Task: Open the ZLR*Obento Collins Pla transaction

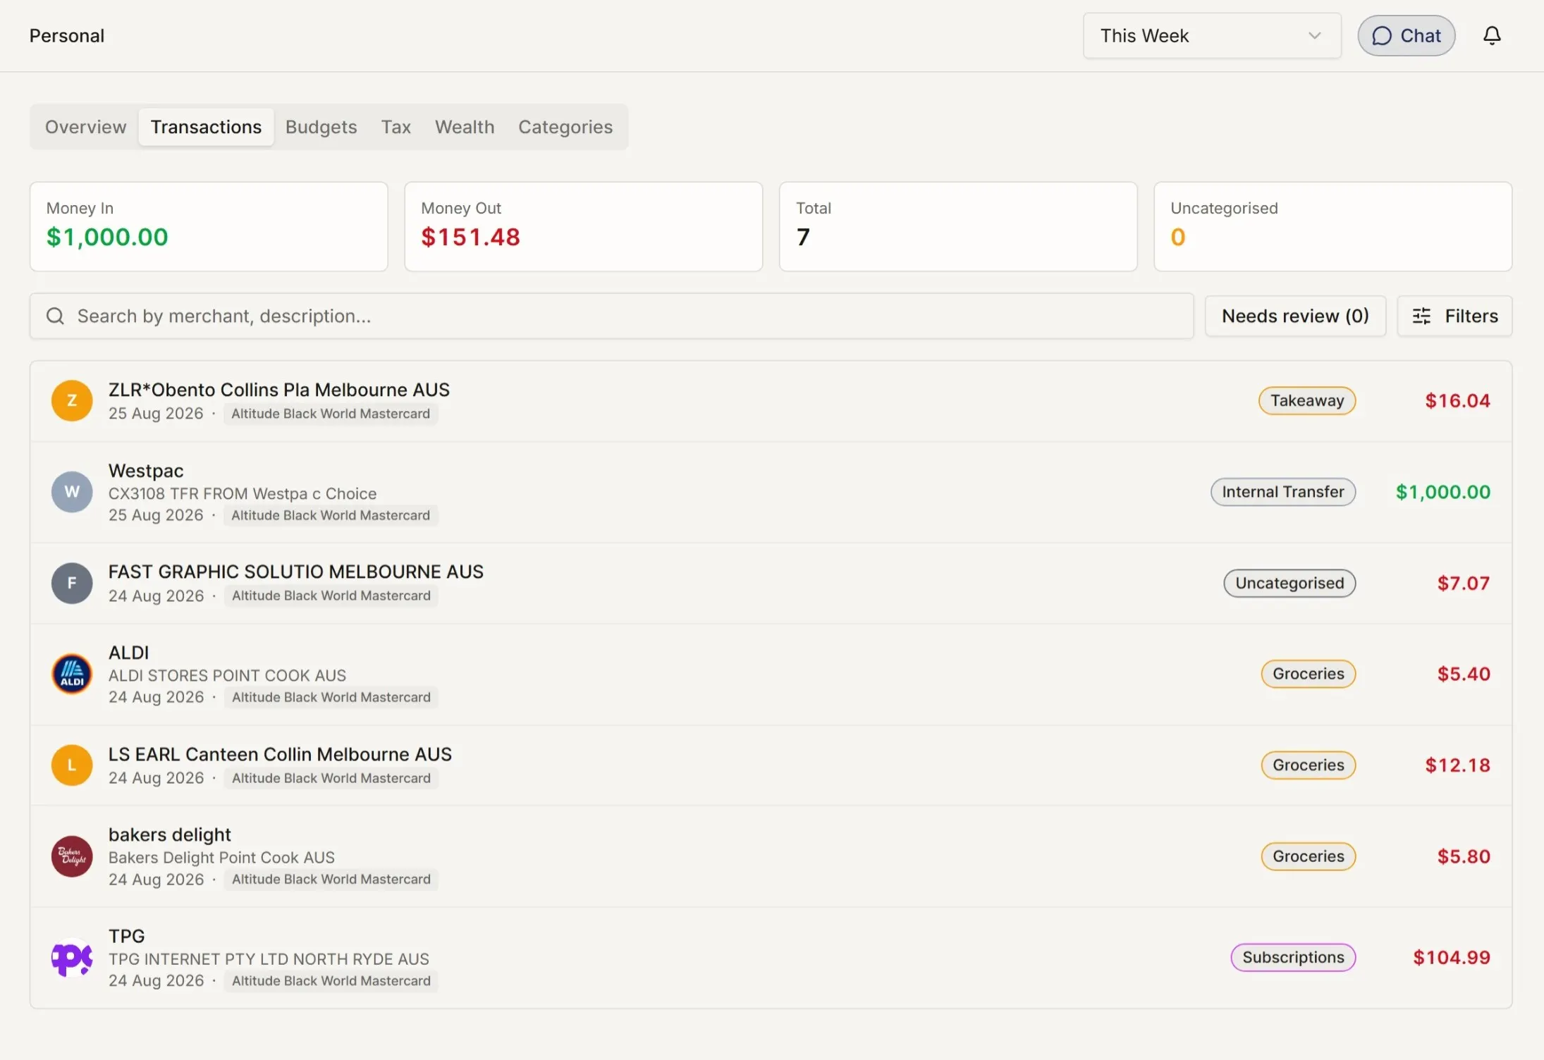Action: coord(279,390)
